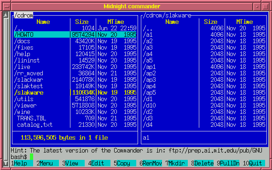Click the left panel Name column header

pyautogui.click(x=43, y=22)
